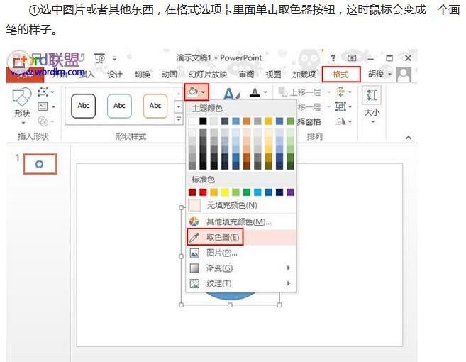Select slide 1 thumbnail
The image size is (466, 362).
point(40,164)
